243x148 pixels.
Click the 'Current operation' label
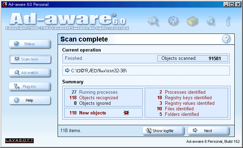click(x=82, y=50)
